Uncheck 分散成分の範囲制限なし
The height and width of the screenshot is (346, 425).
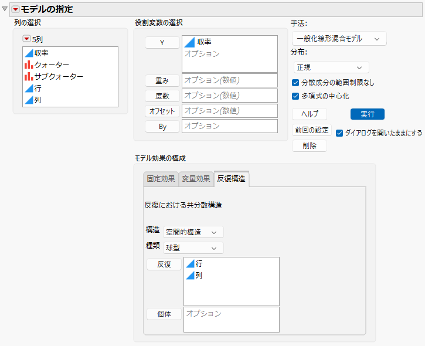[x=295, y=83]
